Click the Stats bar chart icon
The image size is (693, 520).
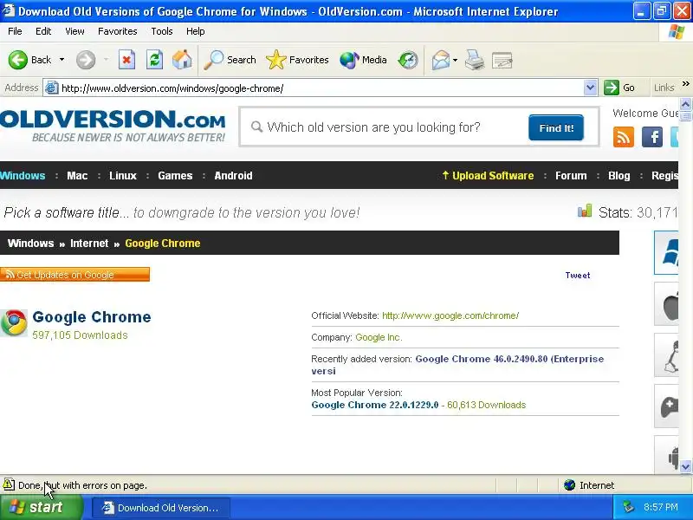[x=585, y=211]
